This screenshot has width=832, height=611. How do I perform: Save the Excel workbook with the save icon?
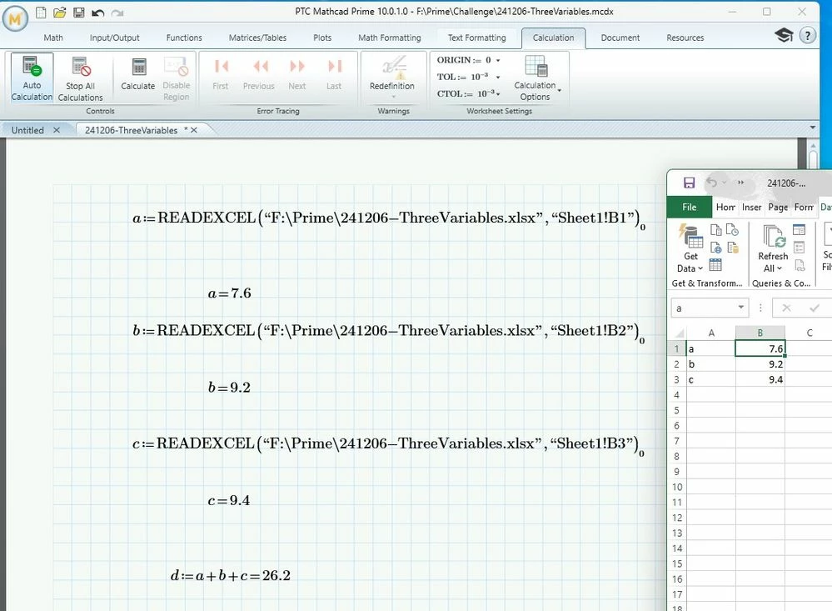(x=689, y=183)
